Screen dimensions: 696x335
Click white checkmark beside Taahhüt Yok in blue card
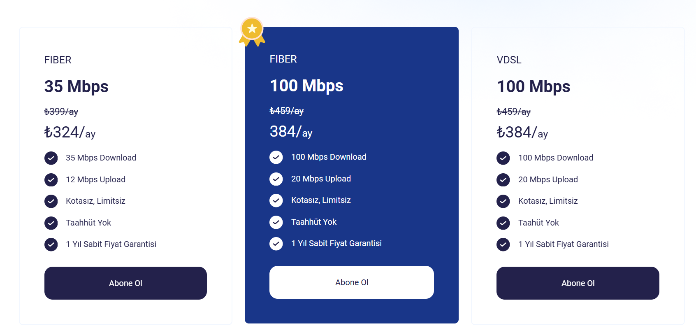coord(276,222)
